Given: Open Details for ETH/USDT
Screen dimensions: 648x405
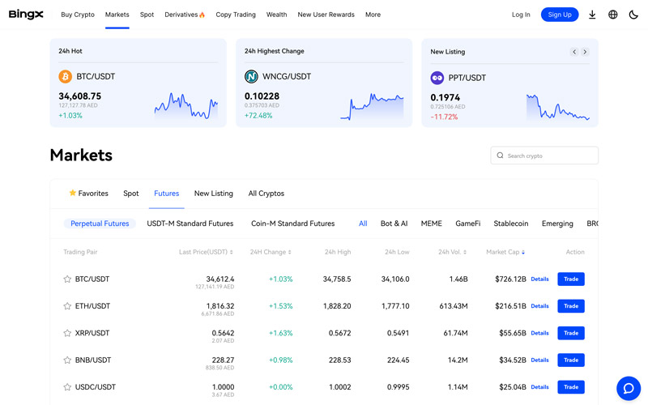Looking at the screenshot, I should pyautogui.click(x=539, y=306).
